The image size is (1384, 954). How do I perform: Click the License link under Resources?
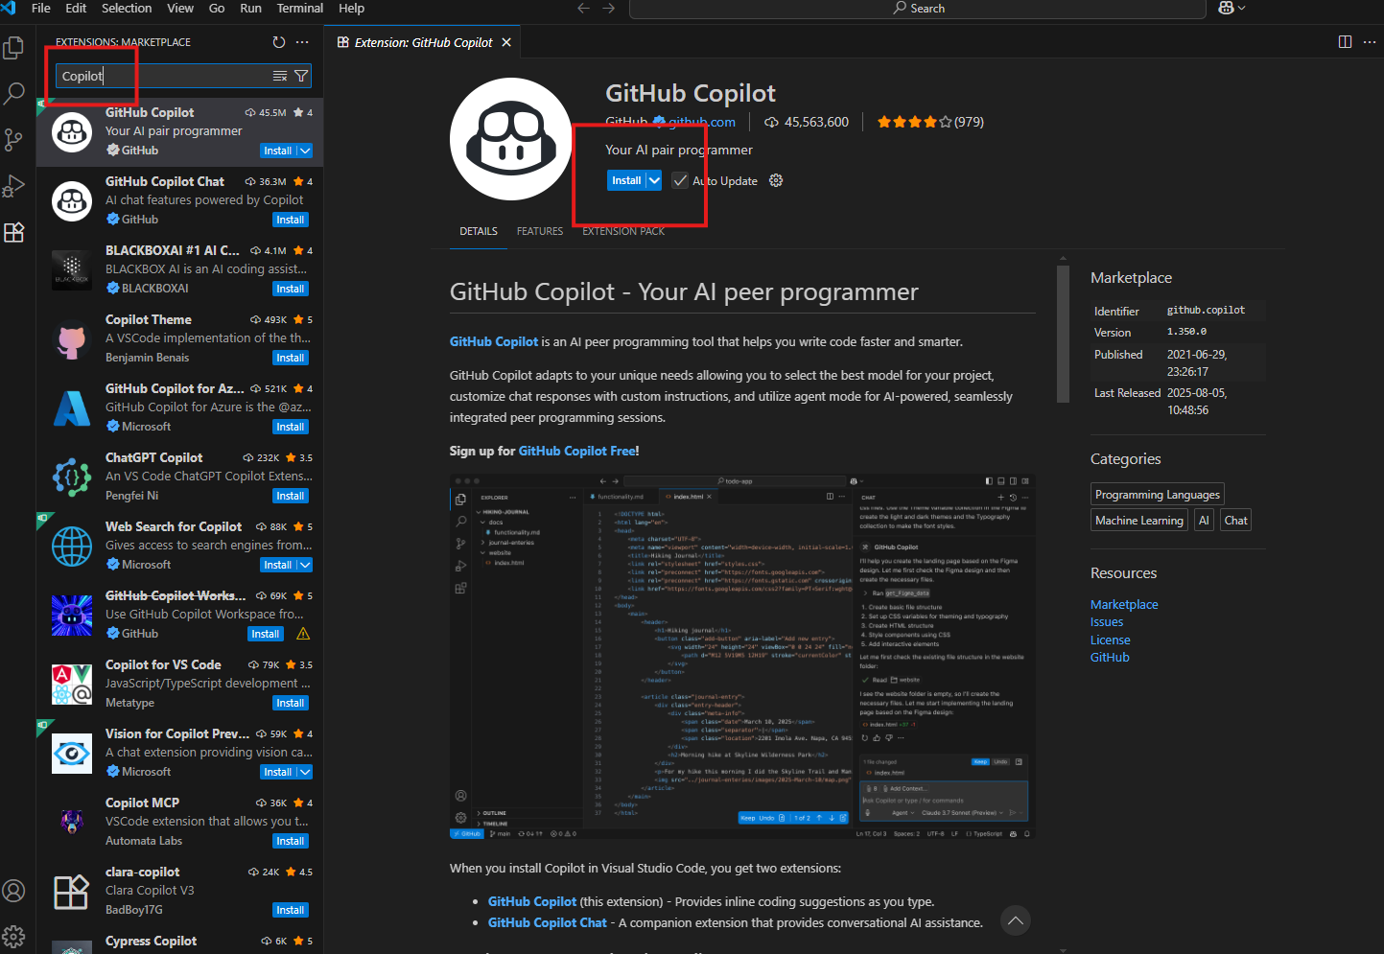[1110, 640]
